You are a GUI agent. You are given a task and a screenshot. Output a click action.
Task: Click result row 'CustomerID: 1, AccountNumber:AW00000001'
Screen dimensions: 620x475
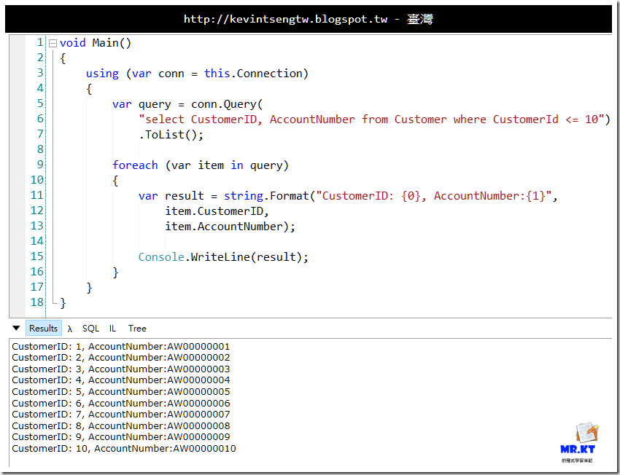(x=120, y=347)
